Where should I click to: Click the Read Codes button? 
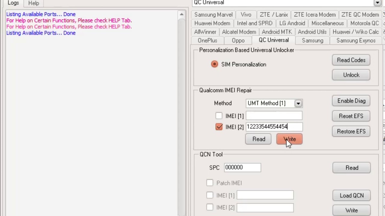pyautogui.click(x=351, y=60)
